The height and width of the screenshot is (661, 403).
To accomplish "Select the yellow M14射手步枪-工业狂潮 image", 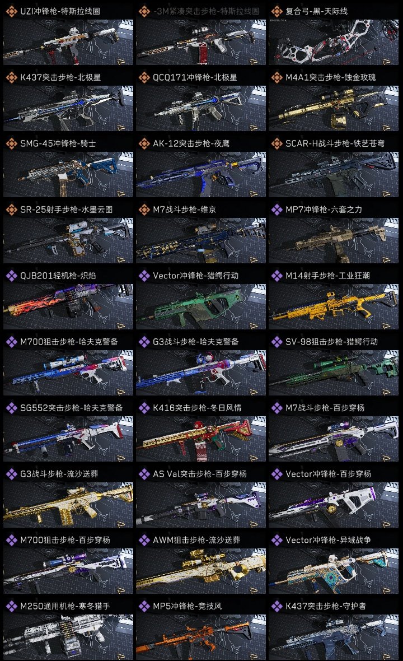I will [334, 306].
